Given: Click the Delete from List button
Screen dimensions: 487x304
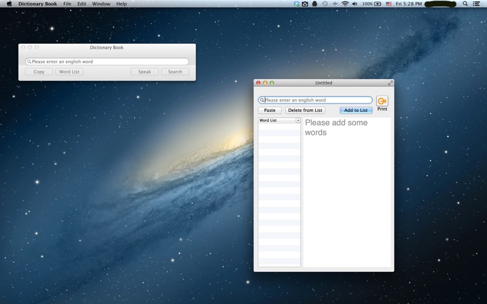Looking at the screenshot, I should tap(305, 111).
